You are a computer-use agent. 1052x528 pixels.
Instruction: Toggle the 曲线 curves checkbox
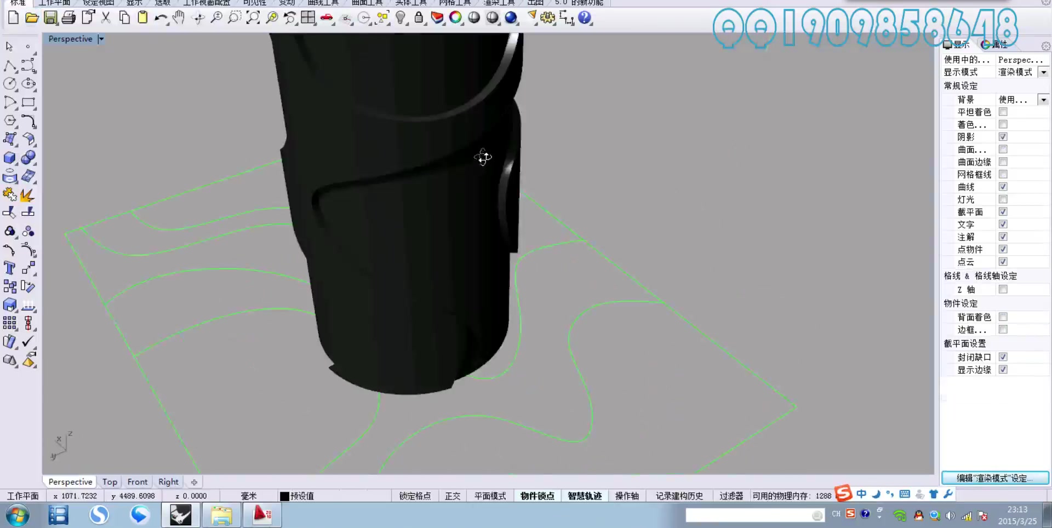[x=1003, y=187]
